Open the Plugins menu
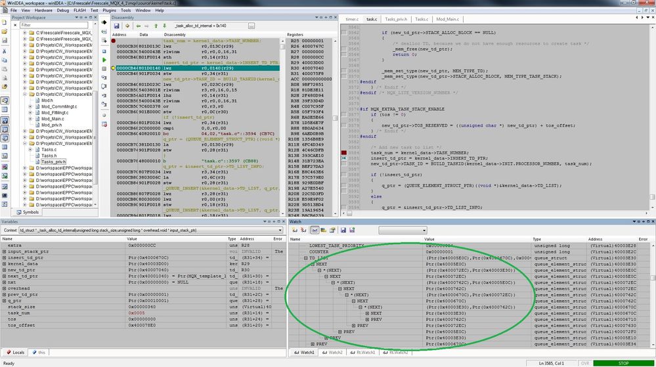The height and width of the screenshot is (367, 656). (109, 10)
